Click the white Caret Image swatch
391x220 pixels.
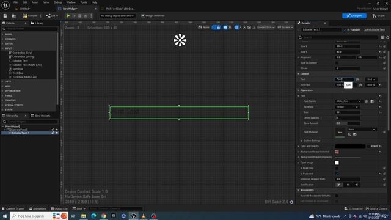click(337, 163)
